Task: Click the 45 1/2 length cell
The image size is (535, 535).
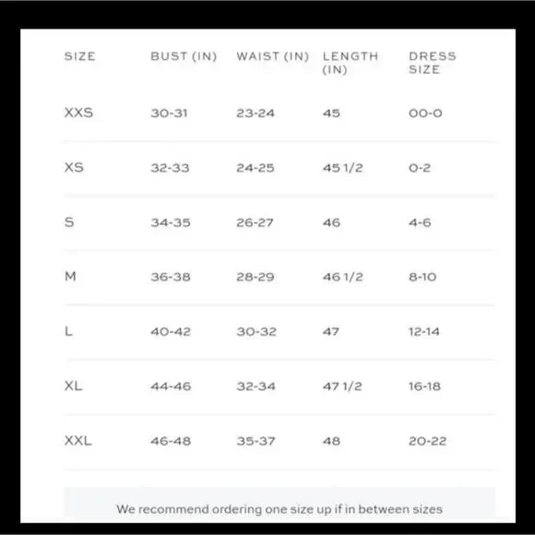Action: (342, 168)
